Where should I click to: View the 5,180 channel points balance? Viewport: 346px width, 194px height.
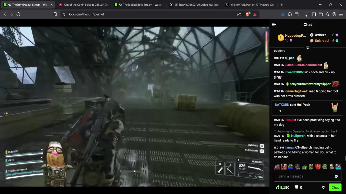pyautogui.click(x=282, y=188)
